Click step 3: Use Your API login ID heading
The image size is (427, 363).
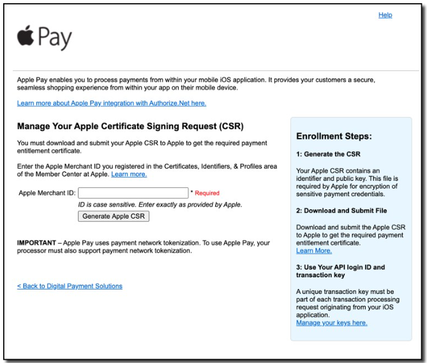340,271
